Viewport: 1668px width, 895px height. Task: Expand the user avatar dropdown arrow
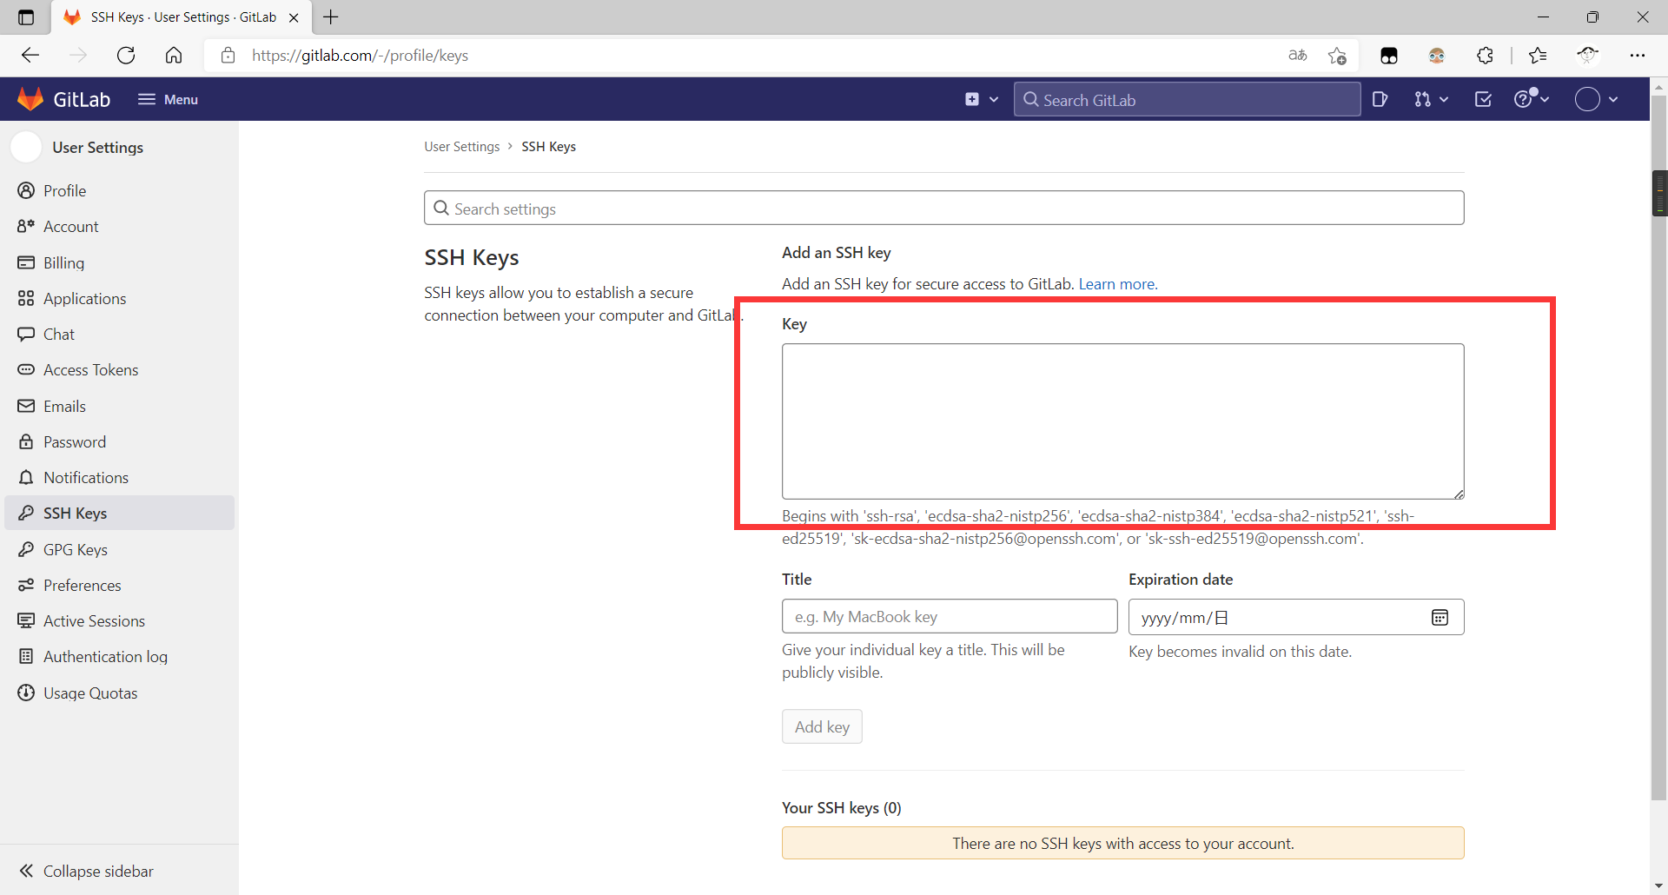tap(1613, 99)
